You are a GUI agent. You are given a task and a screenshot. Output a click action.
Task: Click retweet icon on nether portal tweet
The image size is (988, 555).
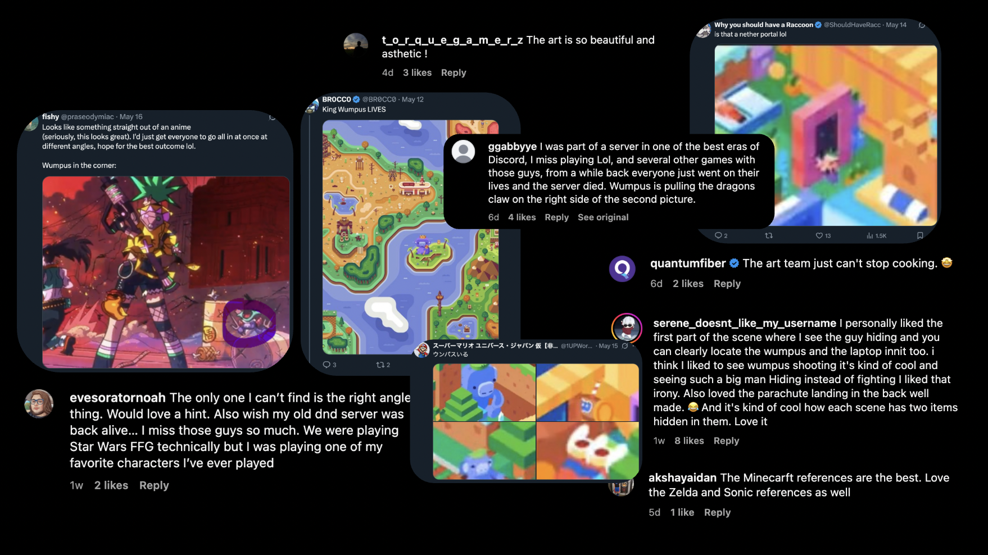tap(769, 235)
